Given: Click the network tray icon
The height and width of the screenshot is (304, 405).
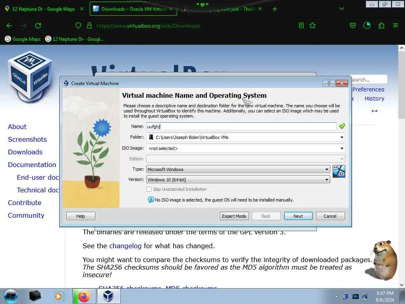Looking at the screenshot, I should (x=356, y=296).
